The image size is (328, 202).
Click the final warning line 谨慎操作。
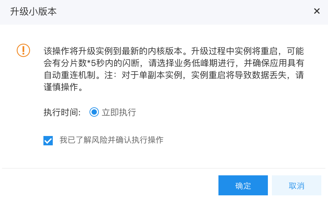63,87
